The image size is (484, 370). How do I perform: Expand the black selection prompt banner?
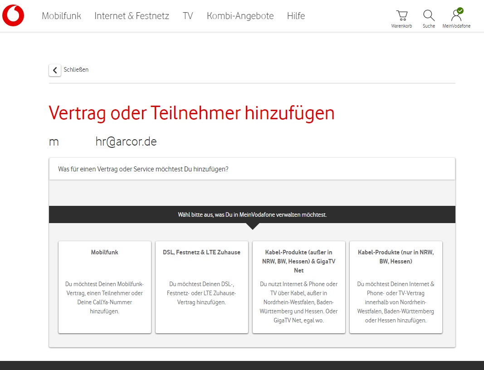pos(252,214)
